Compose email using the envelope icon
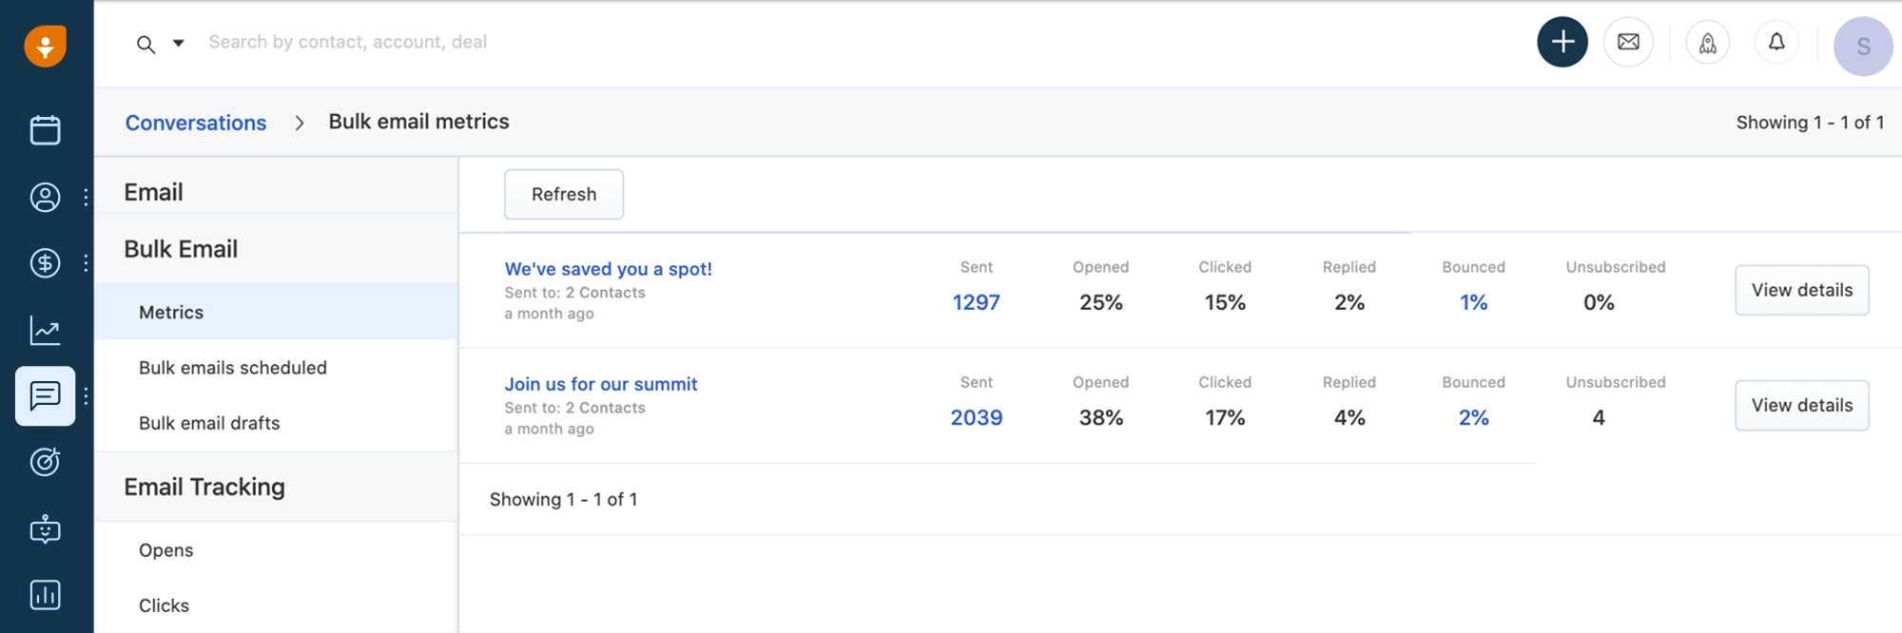The width and height of the screenshot is (1902, 633). click(x=1628, y=42)
